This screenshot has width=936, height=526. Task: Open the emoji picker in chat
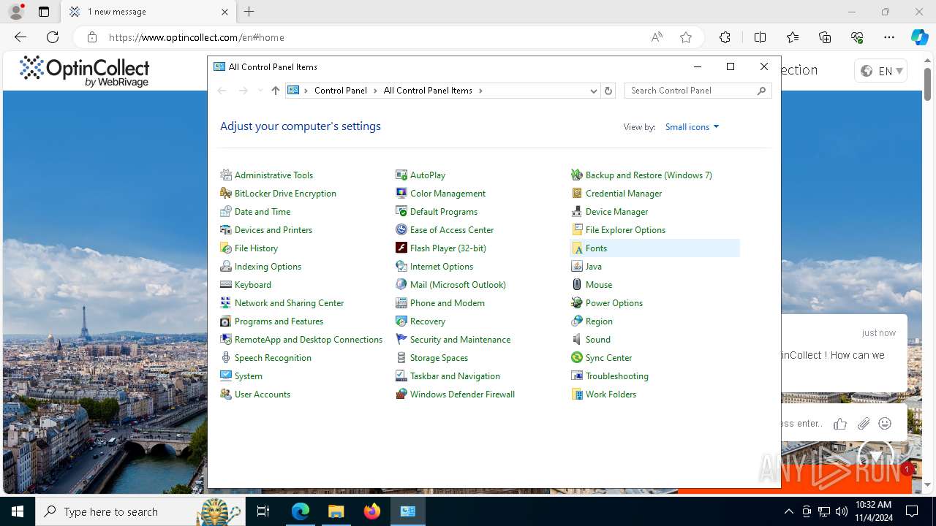tap(885, 424)
